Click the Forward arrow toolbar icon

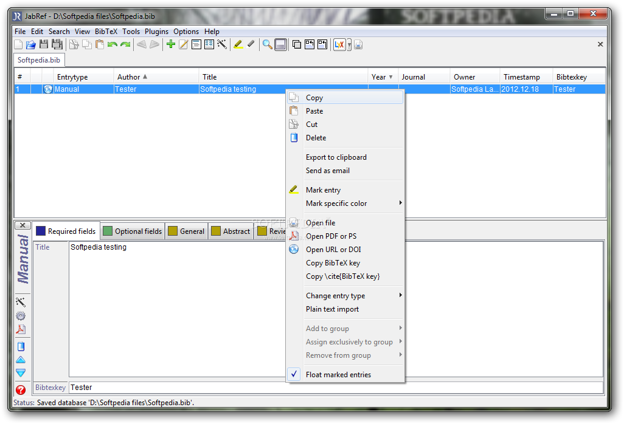tap(154, 44)
